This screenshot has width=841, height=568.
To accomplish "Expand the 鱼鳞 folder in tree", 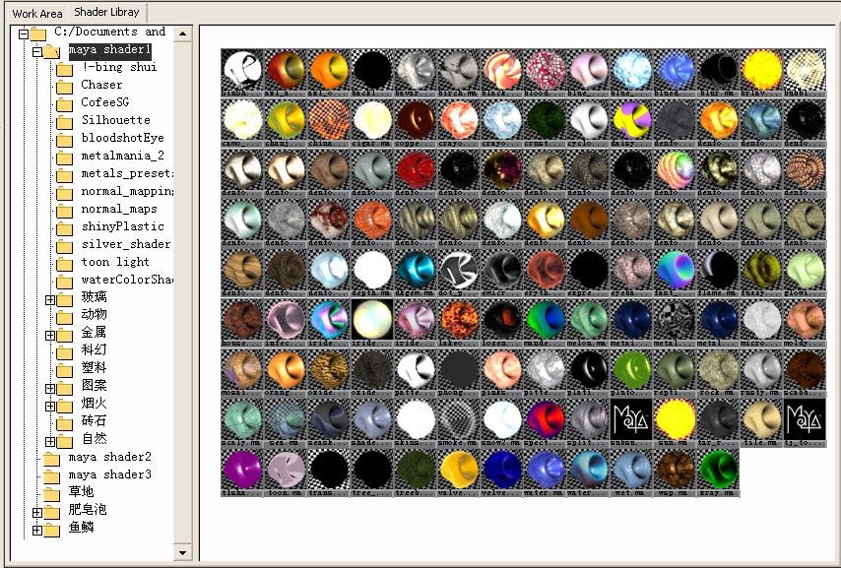I will [36, 530].
